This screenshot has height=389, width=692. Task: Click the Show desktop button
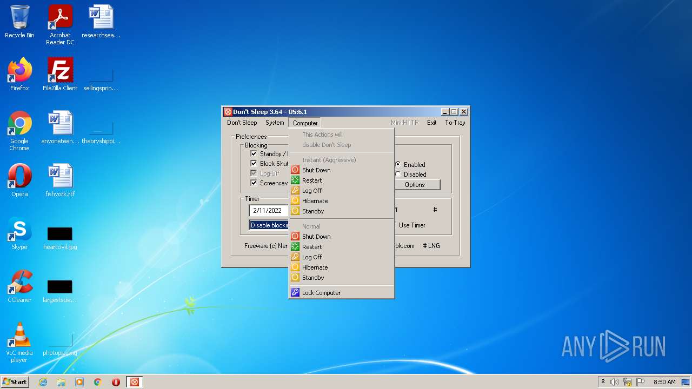pos(687,382)
